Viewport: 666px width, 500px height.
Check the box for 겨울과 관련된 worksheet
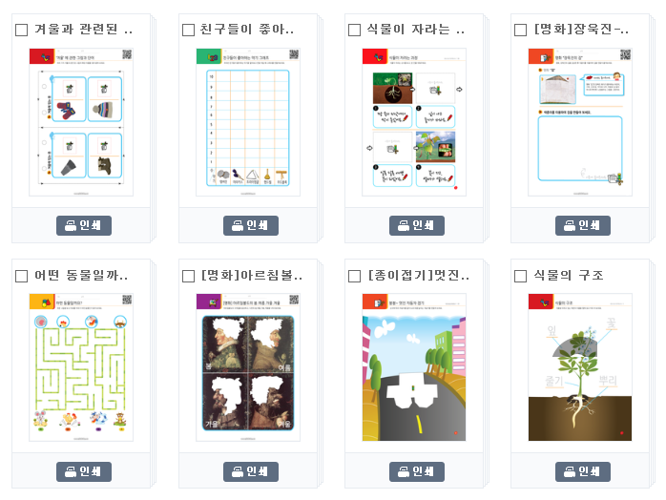point(21,30)
